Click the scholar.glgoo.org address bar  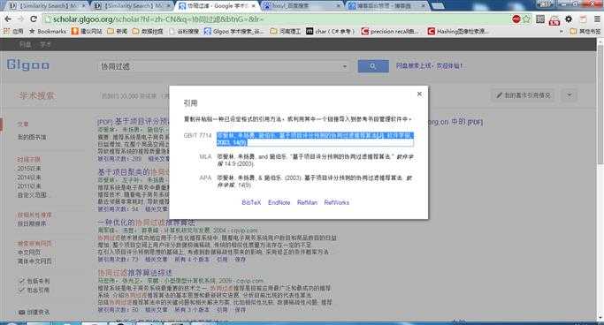point(278,19)
